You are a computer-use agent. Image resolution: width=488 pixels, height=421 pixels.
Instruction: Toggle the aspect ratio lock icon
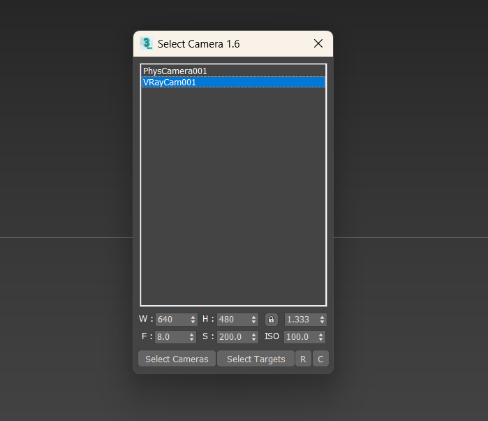(x=271, y=320)
